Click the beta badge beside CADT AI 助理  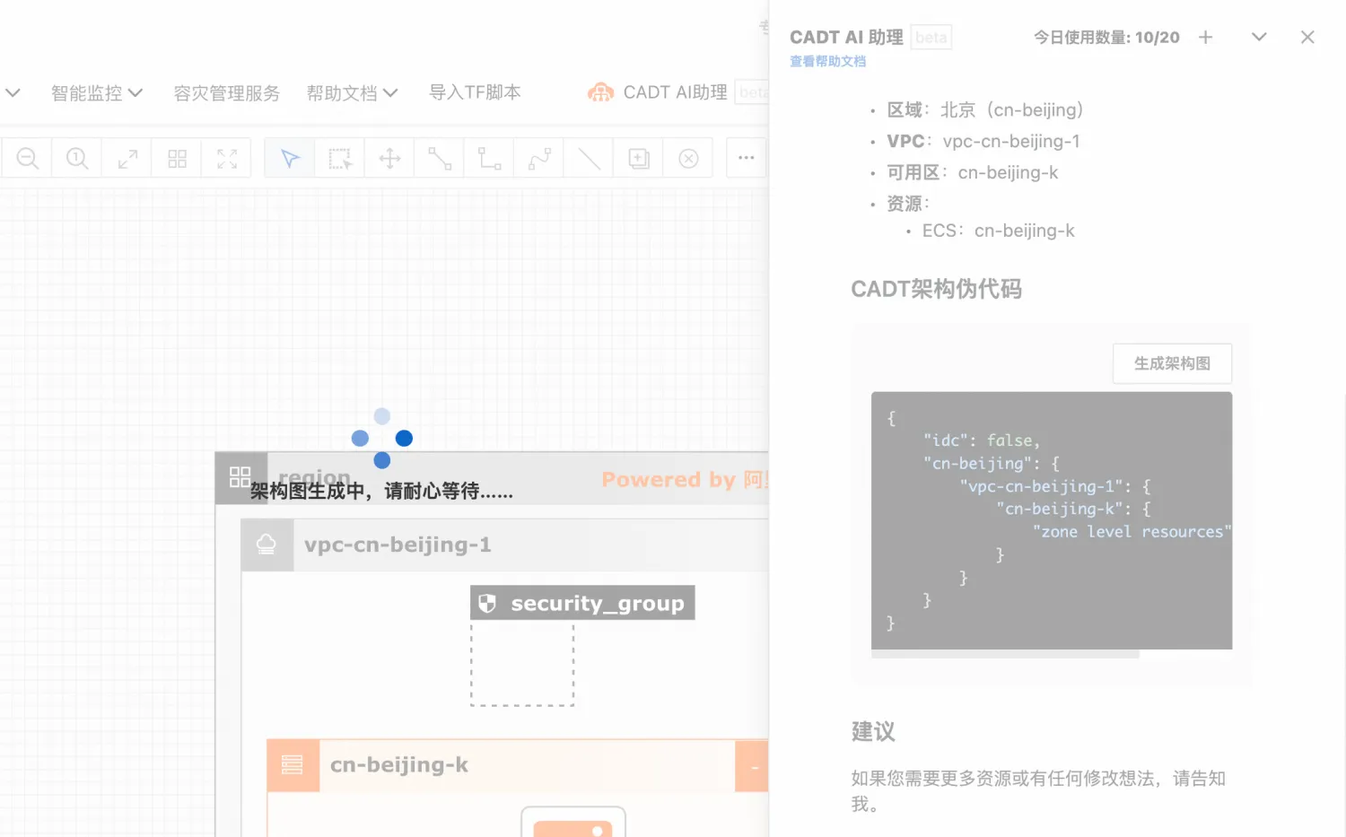pos(931,37)
